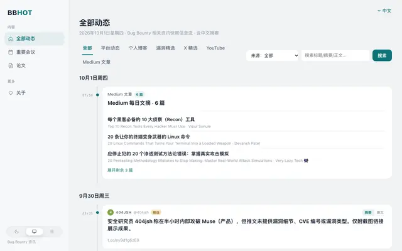The width and height of the screenshot is (402, 251).
Task: Focus the 搜索标题/摘要/正文 search field
Action: tap(335, 56)
